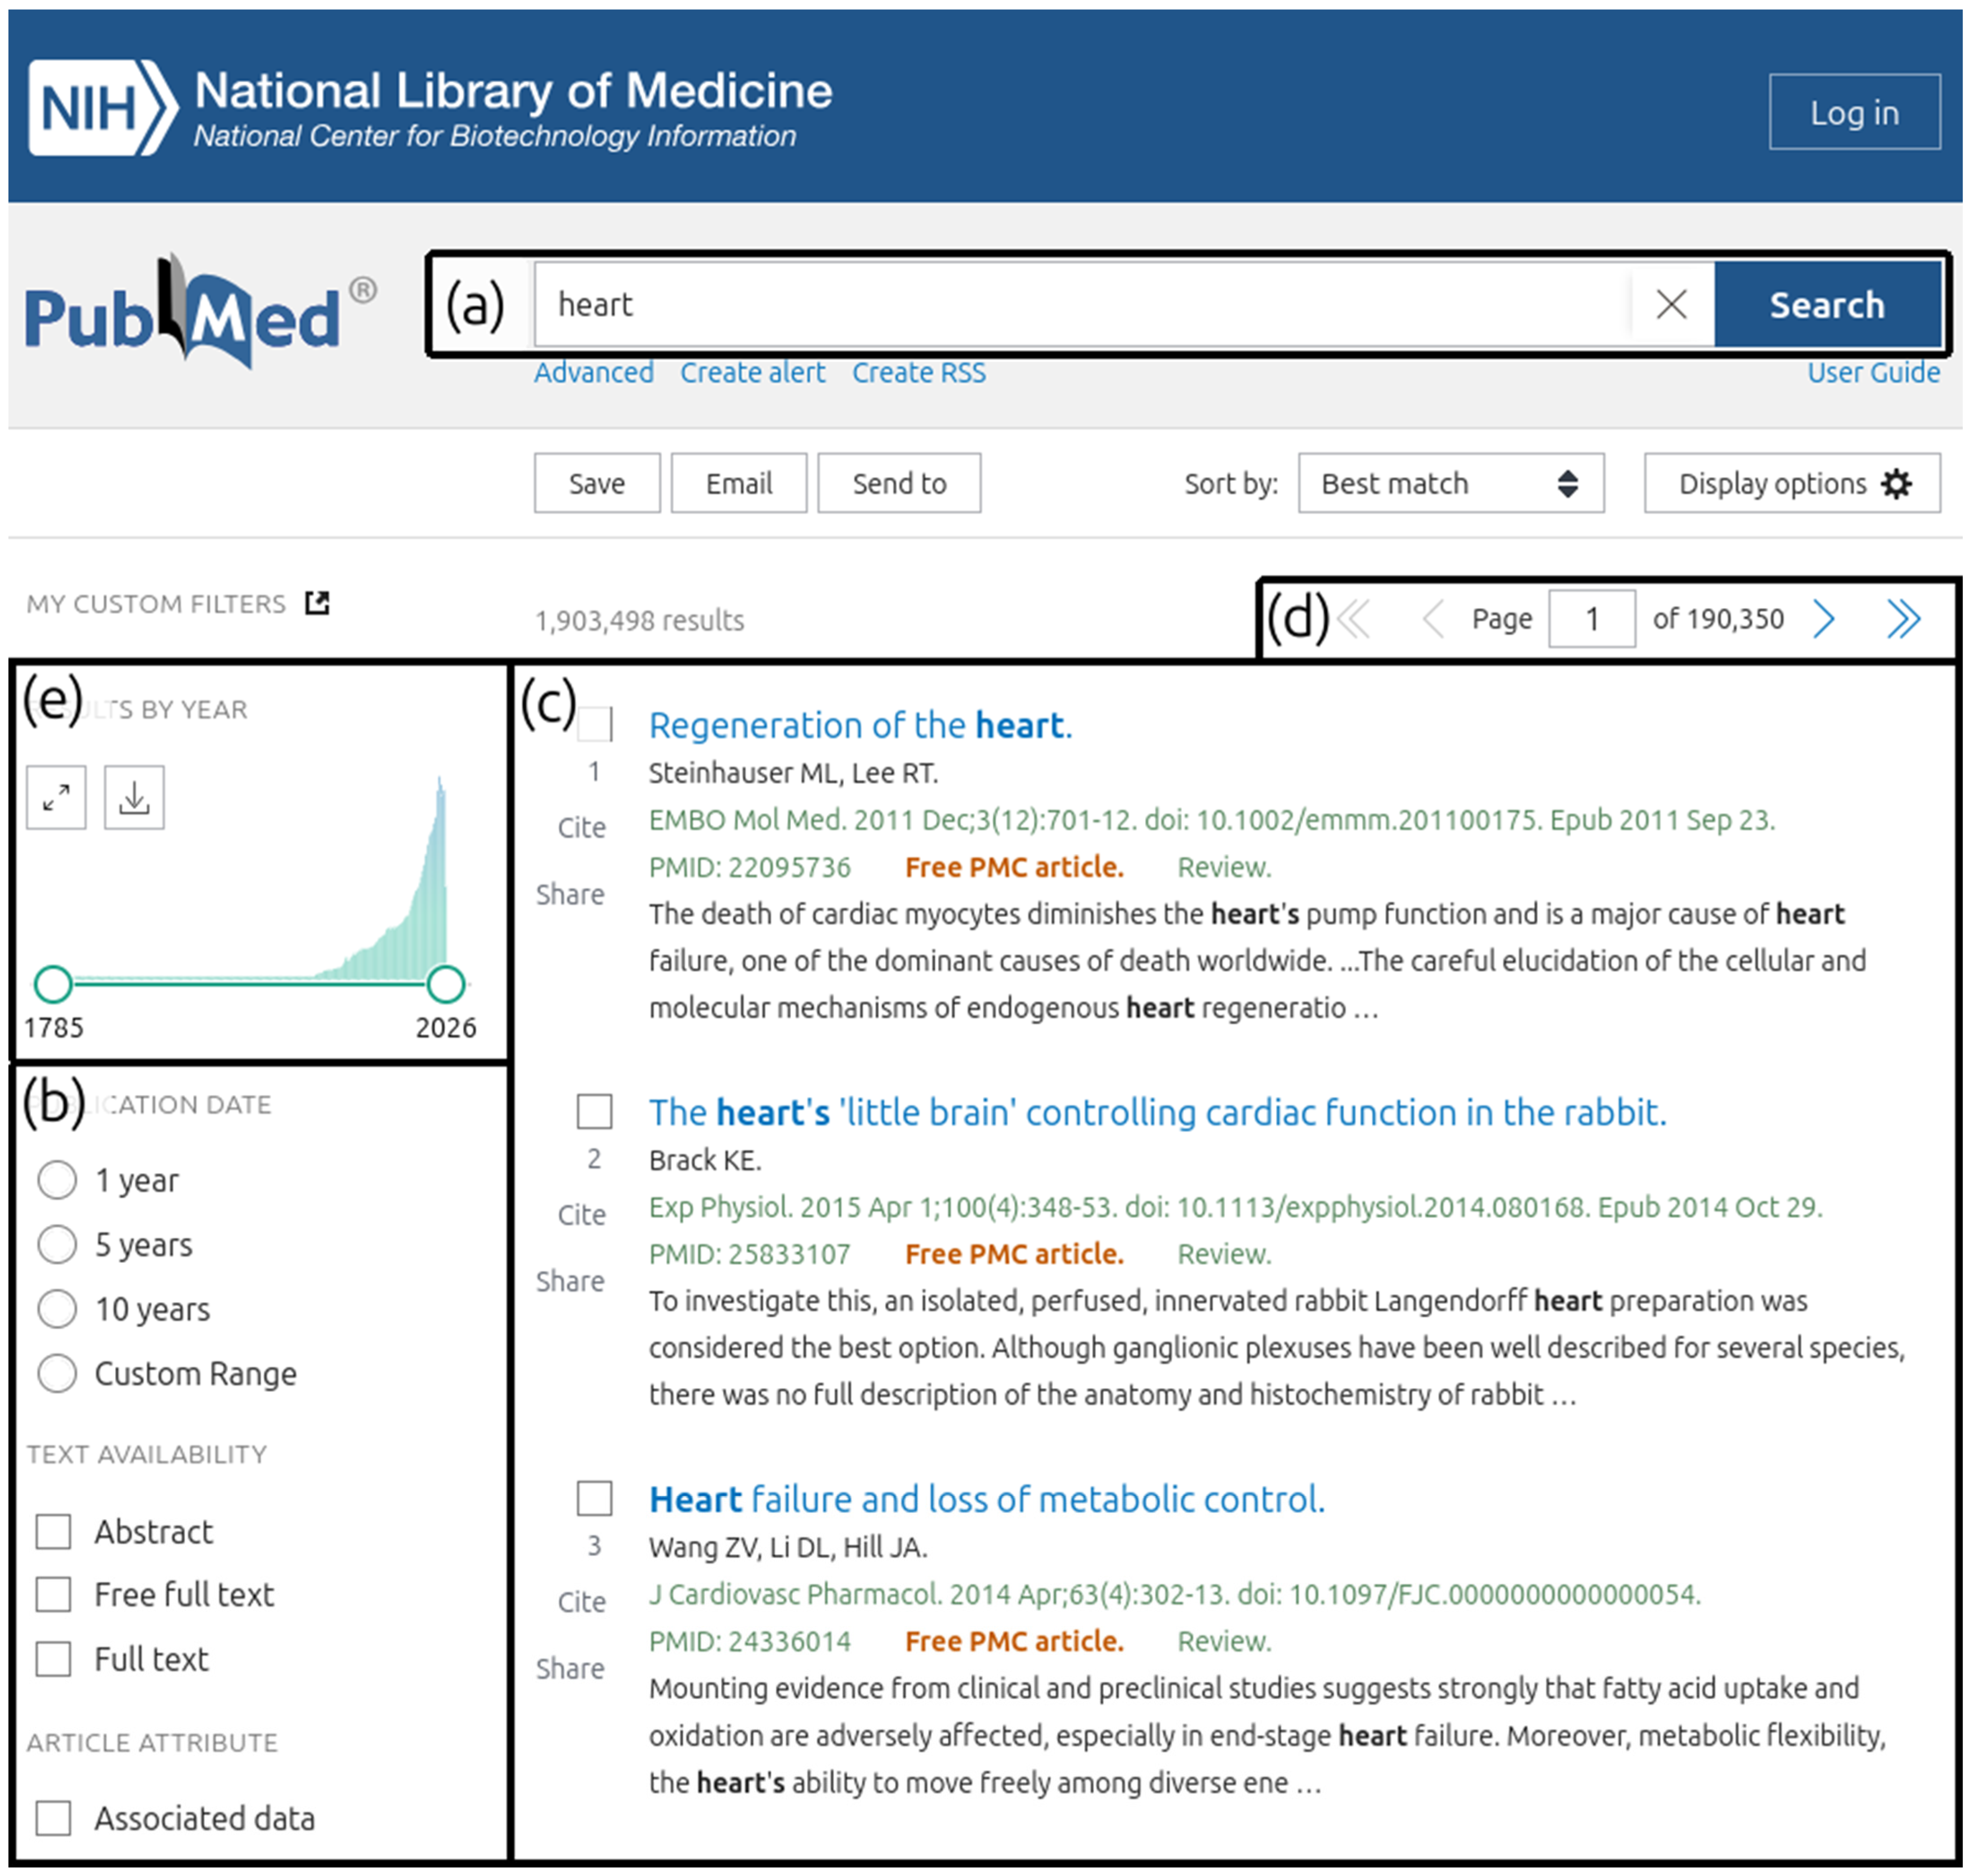Expand the results-by-year chart
1971x1876 pixels.
(56, 797)
